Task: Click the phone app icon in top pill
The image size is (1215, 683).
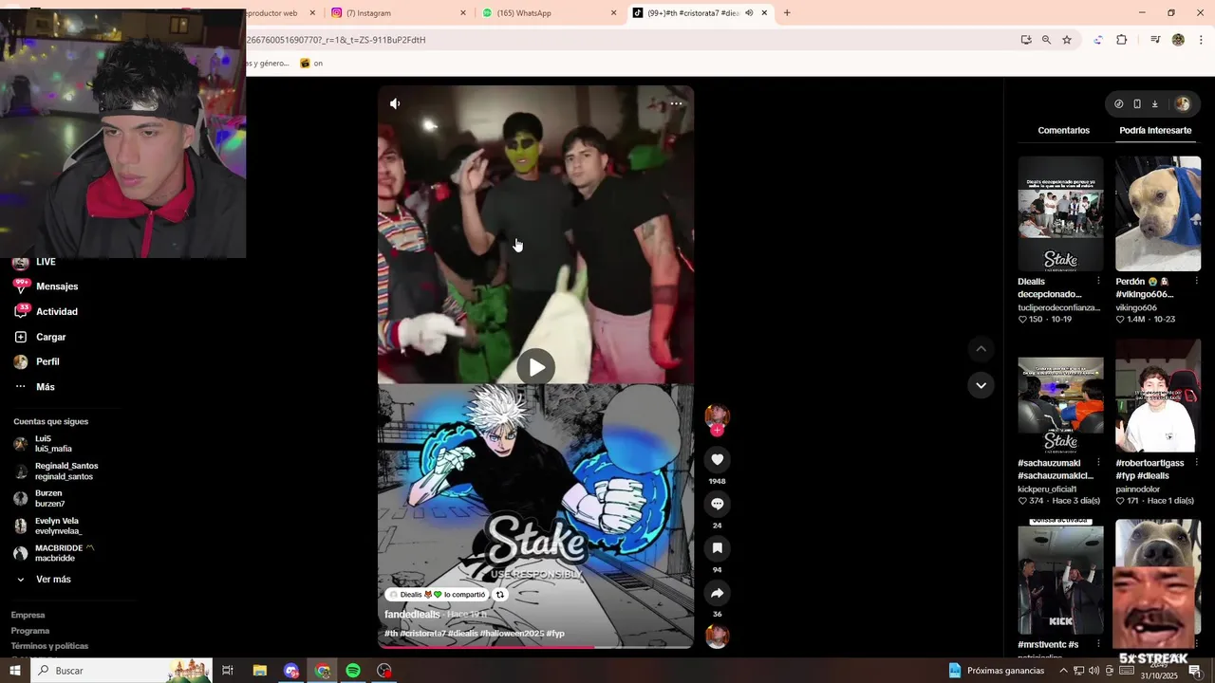Action: (x=1137, y=104)
